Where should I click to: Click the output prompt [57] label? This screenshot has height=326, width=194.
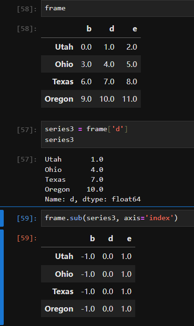pos(27,159)
